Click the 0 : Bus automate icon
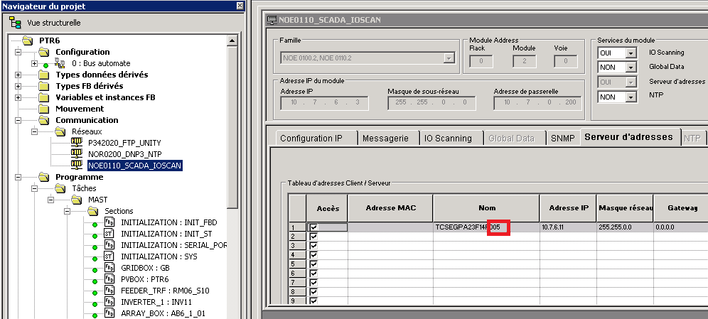The image size is (708, 319). tap(60, 63)
